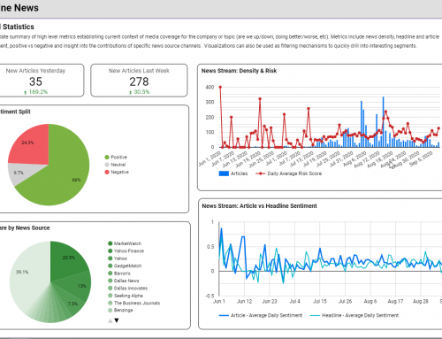Click the Negative legend color dot
This screenshot has width=442, height=339.
[107, 172]
